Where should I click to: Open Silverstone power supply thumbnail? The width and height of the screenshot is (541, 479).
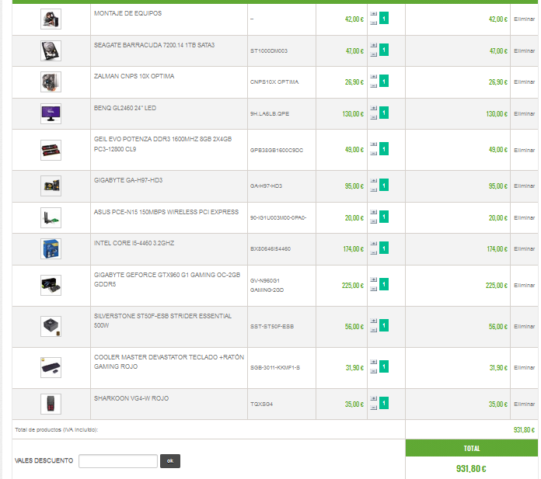51,326
